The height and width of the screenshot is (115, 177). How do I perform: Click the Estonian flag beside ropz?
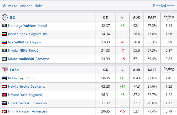tap(4, 78)
